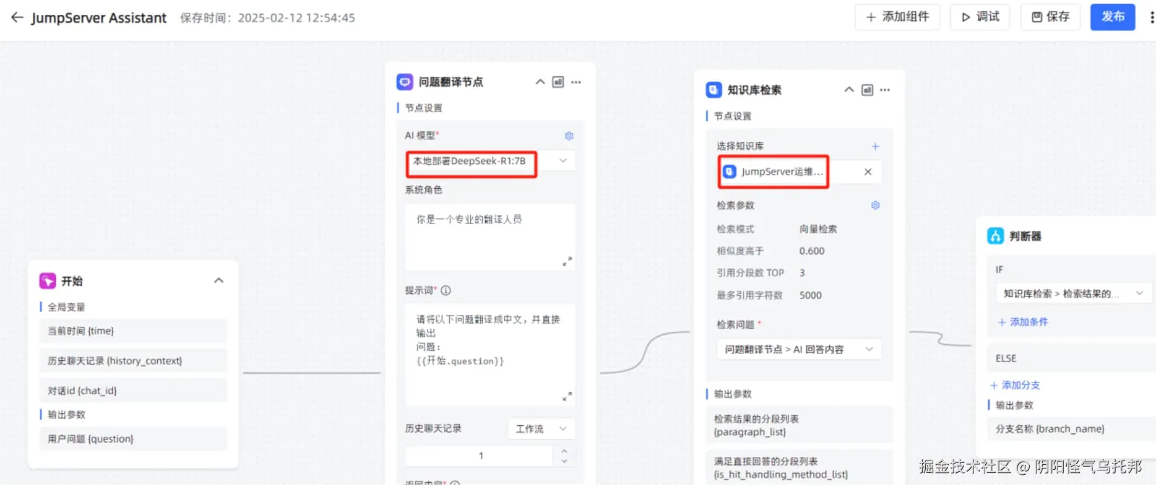Increase history record count stepper
Screen dimensions: 1156x489
pyautogui.click(x=564, y=451)
